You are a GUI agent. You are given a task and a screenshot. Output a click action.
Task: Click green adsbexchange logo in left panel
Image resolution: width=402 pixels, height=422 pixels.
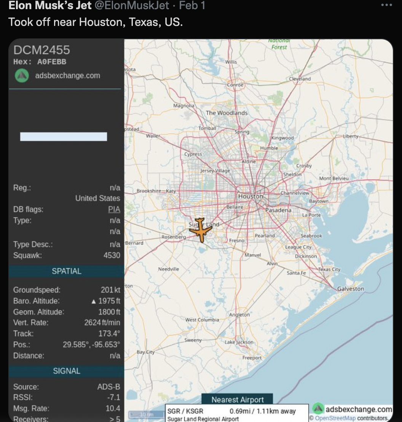coord(22,76)
